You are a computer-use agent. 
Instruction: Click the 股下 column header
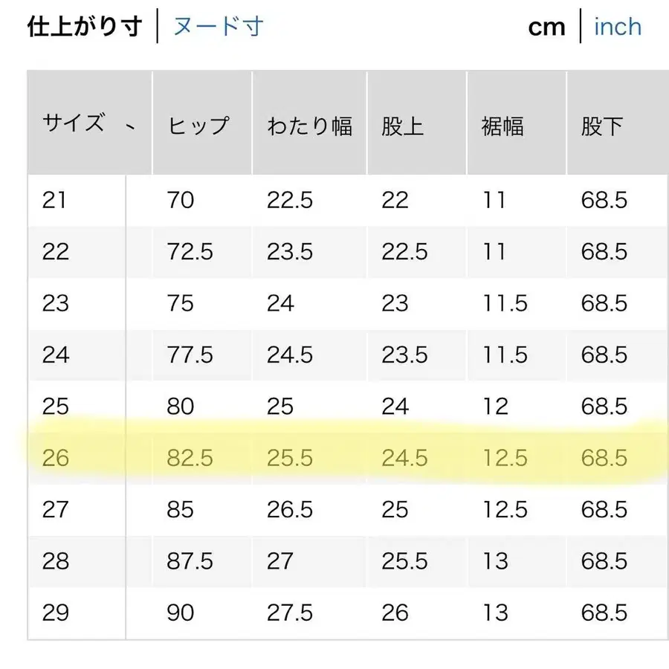coord(599,126)
